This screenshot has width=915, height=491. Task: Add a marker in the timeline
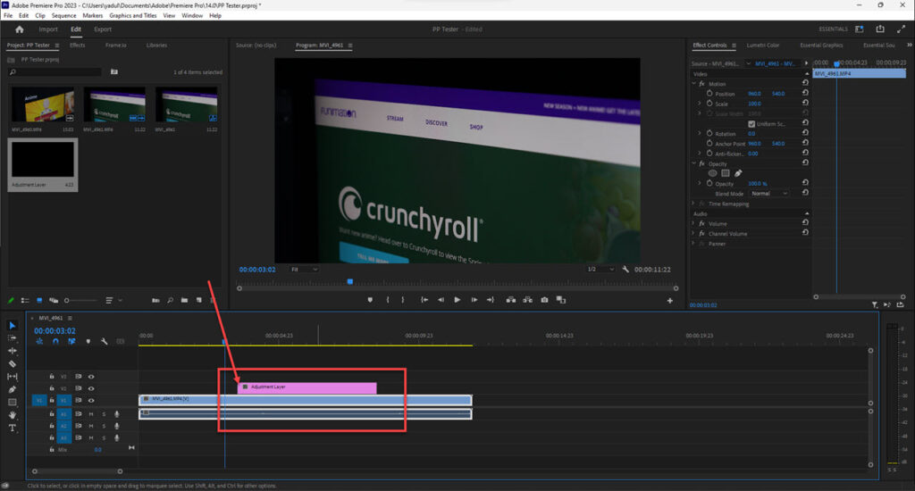[88, 342]
